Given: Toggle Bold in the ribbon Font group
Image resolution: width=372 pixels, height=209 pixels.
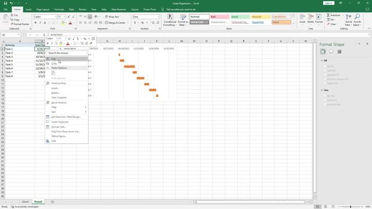Looking at the screenshot, I should point(35,23).
